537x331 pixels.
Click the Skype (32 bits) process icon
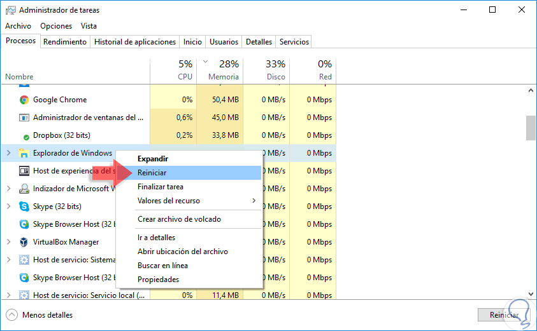pyautogui.click(x=24, y=206)
